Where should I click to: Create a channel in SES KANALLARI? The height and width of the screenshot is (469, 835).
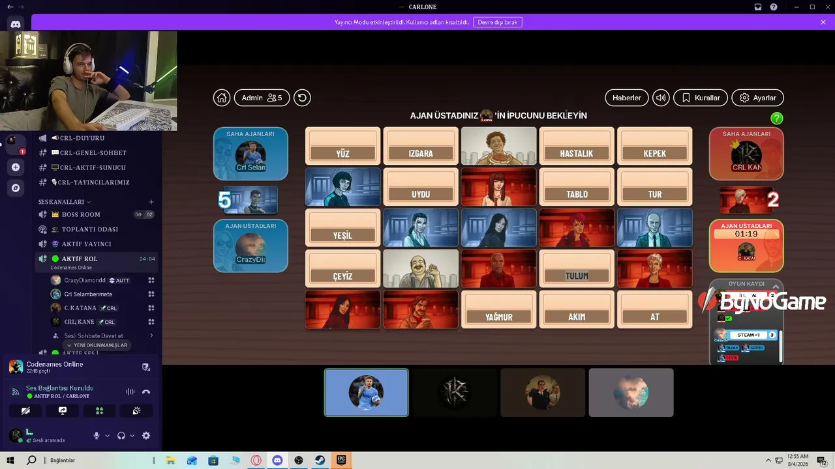tap(151, 202)
